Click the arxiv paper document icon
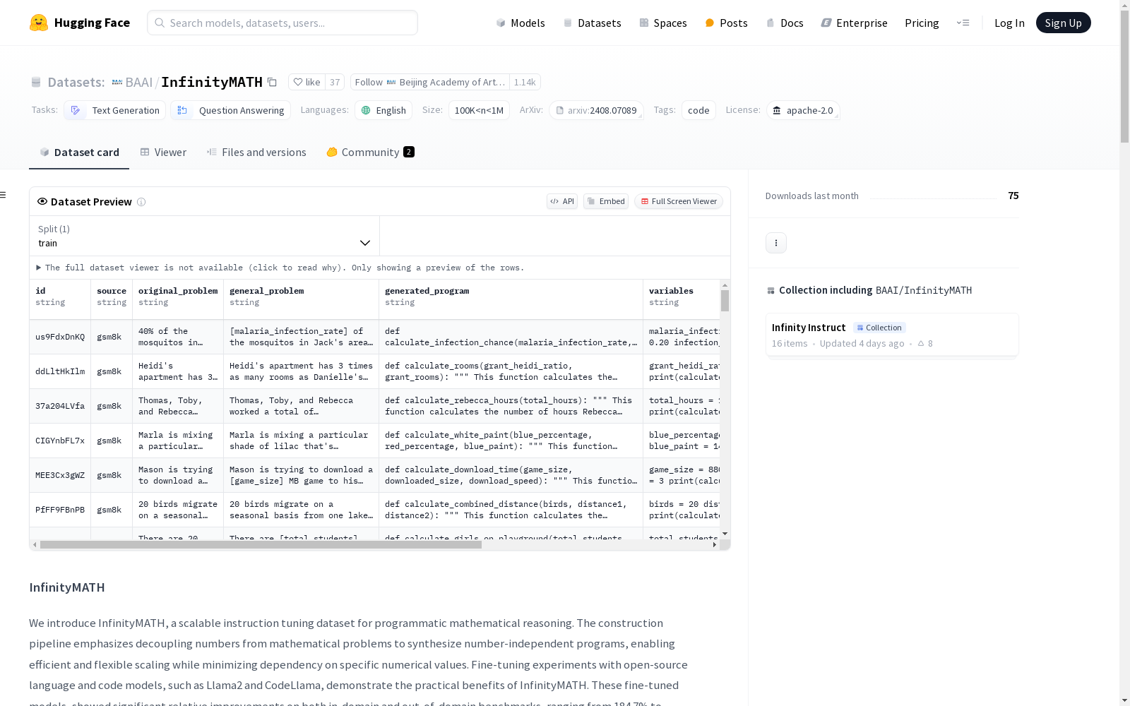Viewport: 1130px width, 706px height. [x=560, y=110]
